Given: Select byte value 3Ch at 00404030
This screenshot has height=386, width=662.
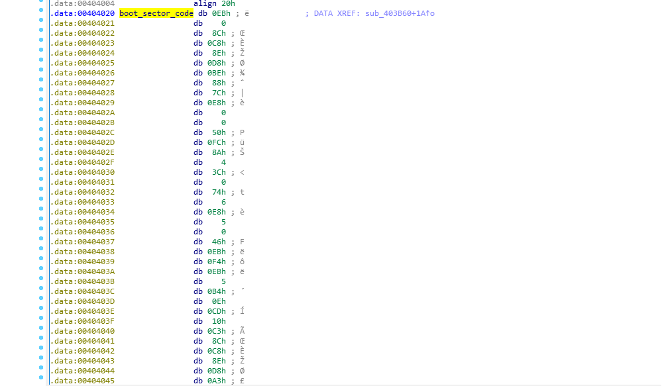Looking at the screenshot, I should 219,172.
